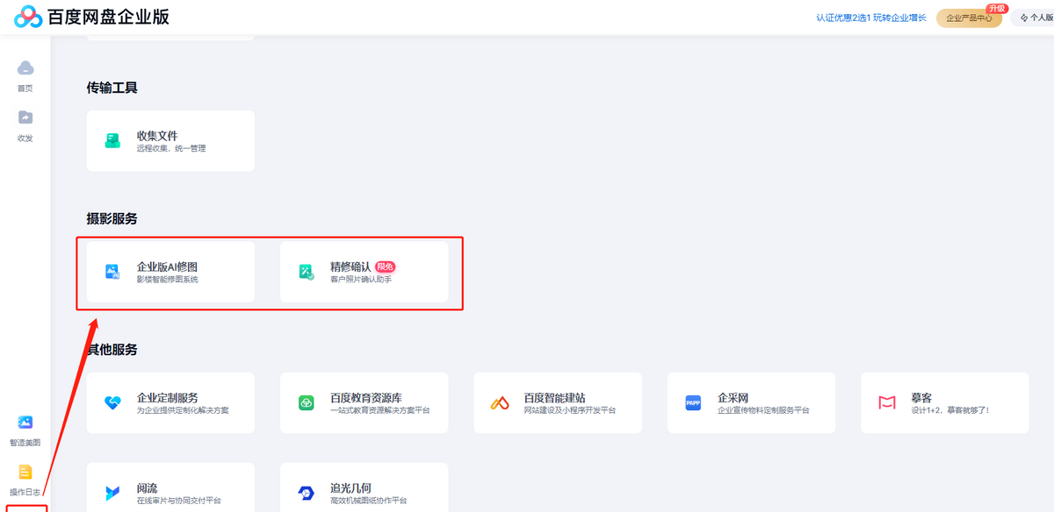Click the 企业版AI修图 image icon
This screenshot has width=1054, height=512.
click(113, 272)
